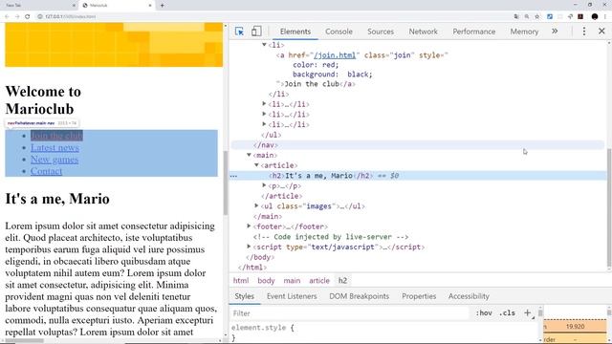Image resolution: width=612 pixels, height=344 pixels.
Task: Select html in the breadcrumb bar
Action: [241, 280]
